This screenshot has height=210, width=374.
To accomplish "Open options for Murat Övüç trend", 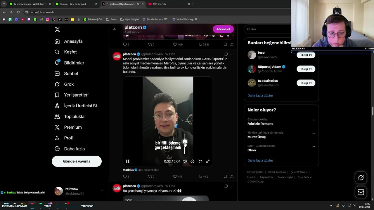I will click(x=313, y=133).
